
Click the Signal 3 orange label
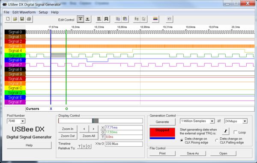[x=15, y=46]
